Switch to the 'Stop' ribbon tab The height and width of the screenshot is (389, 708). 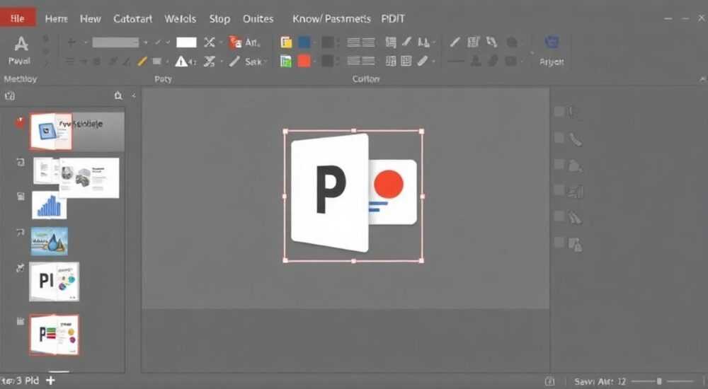click(219, 19)
